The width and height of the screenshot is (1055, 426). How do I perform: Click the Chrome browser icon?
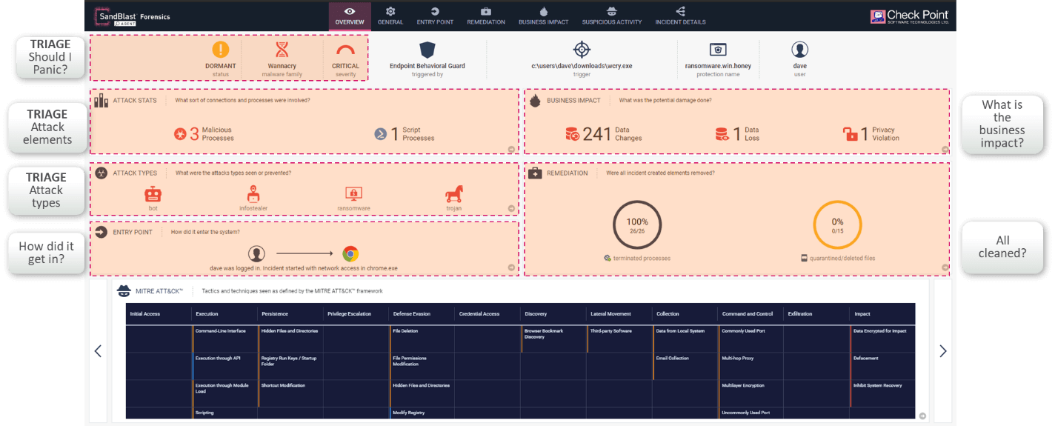tap(350, 253)
